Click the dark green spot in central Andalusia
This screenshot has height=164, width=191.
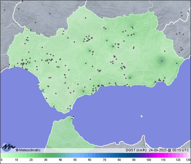[89, 50]
